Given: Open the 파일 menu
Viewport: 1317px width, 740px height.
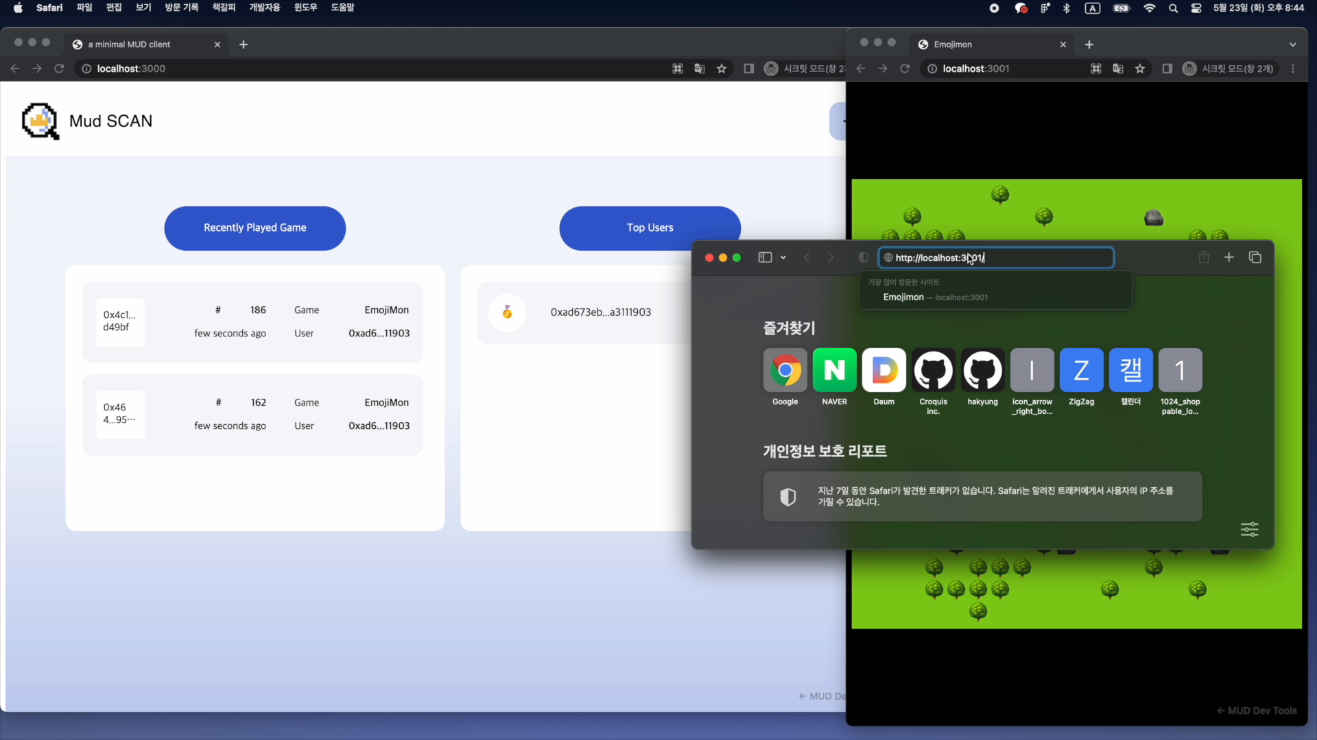Looking at the screenshot, I should click(x=84, y=8).
